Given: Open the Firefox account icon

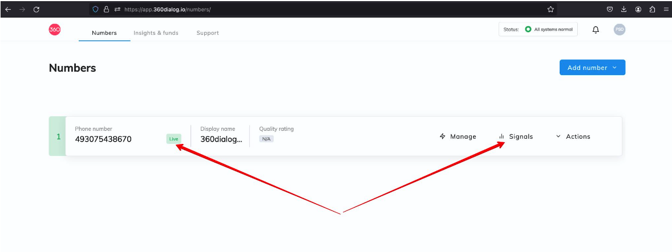Looking at the screenshot, I should point(638,10).
